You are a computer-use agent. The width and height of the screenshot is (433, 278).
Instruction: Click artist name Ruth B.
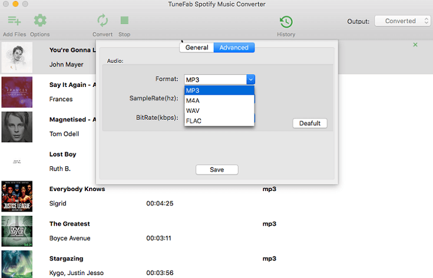(60, 169)
